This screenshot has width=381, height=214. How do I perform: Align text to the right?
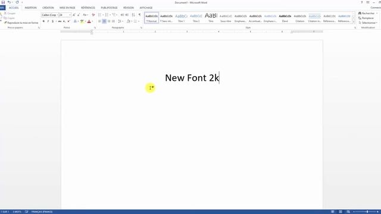[x=109, y=21]
